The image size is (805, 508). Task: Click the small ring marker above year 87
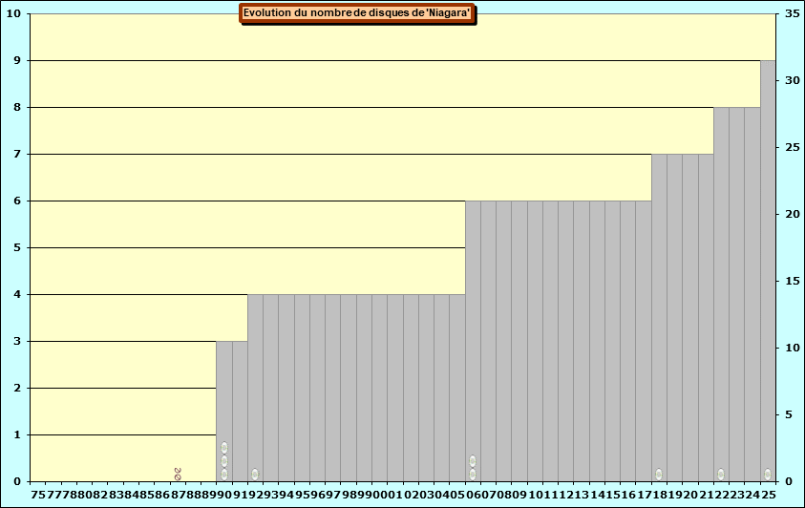[x=178, y=472]
